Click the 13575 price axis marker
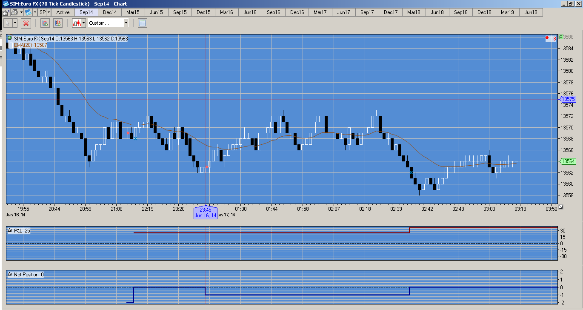 point(568,99)
